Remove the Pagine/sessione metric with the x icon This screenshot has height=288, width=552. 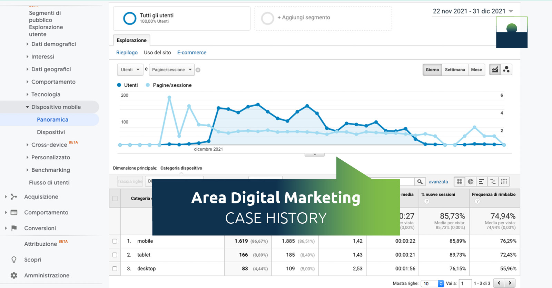click(x=198, y=70)
